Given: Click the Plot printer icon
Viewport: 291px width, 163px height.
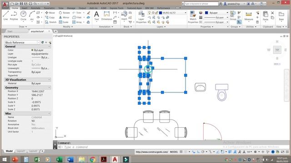Looking at the screenshot, I should [x=30, y=4].
